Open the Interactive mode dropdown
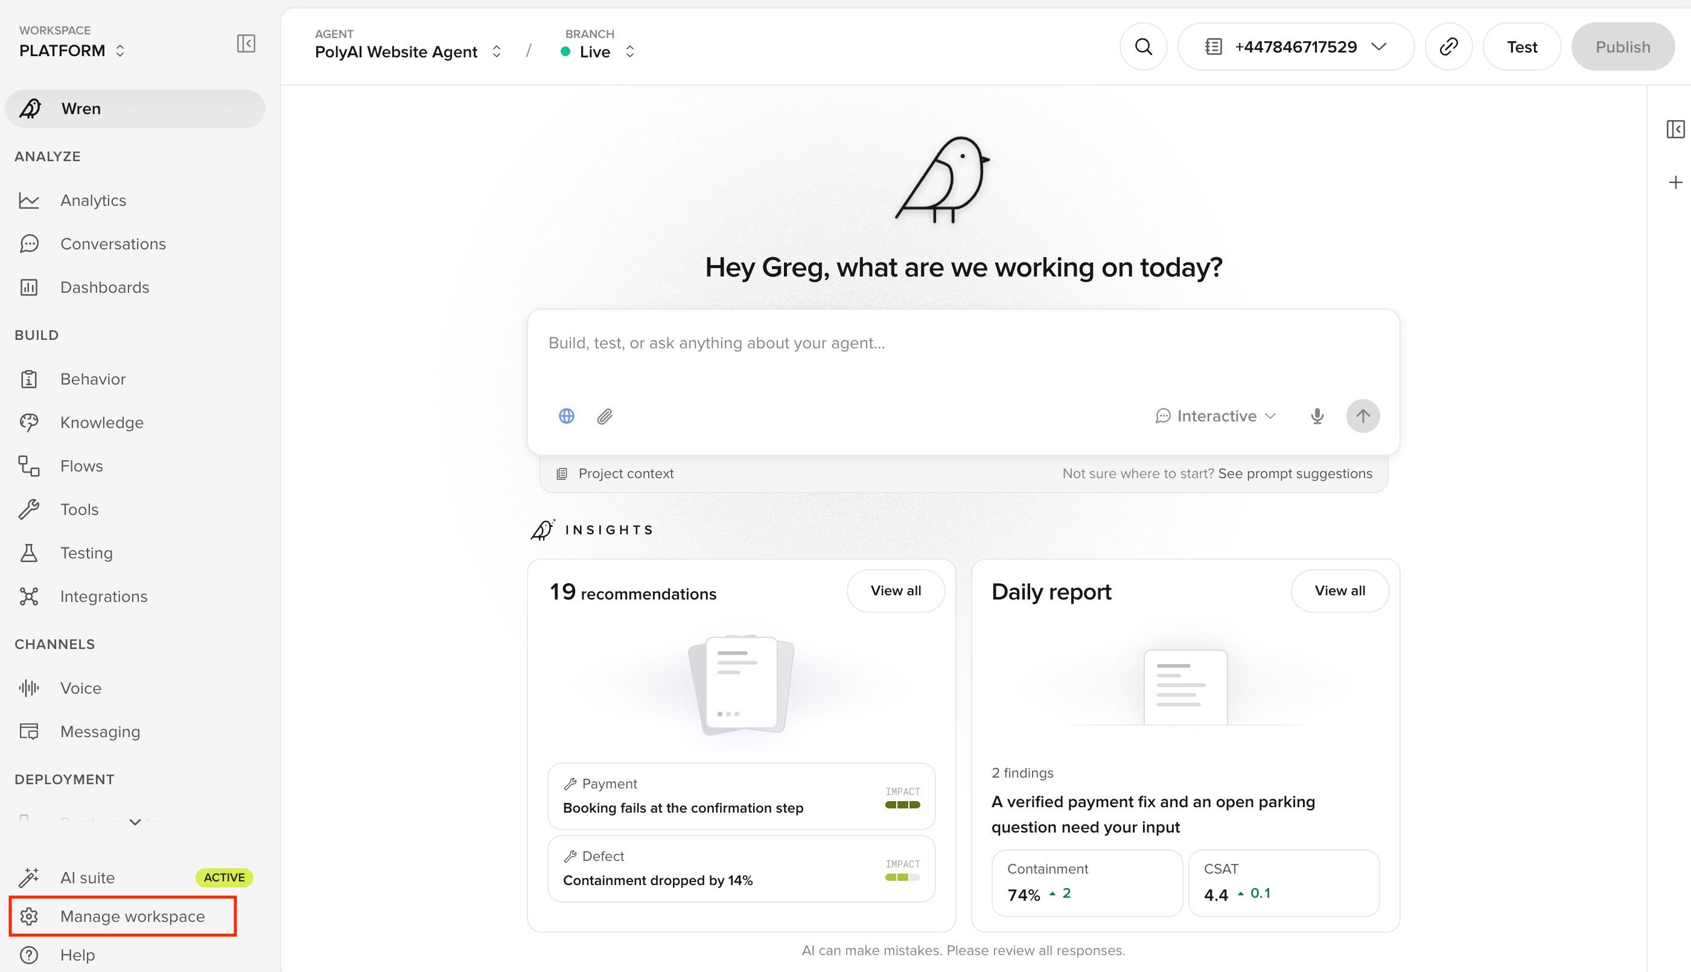 [x=1216, y=416]
